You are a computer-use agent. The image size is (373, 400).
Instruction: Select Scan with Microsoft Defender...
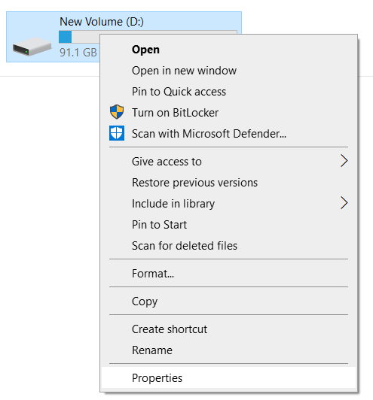pyautogui.click(x=228, y=134)
